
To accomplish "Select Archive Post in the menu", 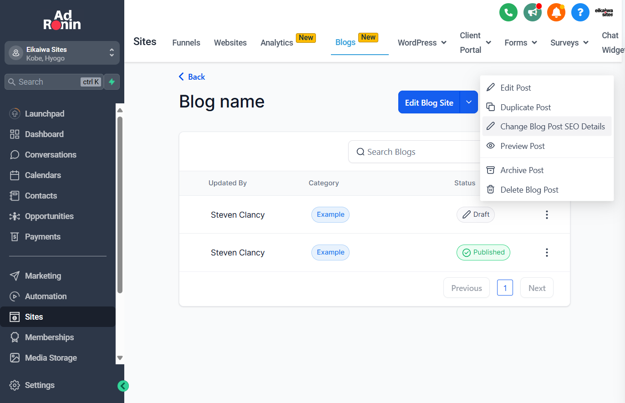I will (547, 170).
